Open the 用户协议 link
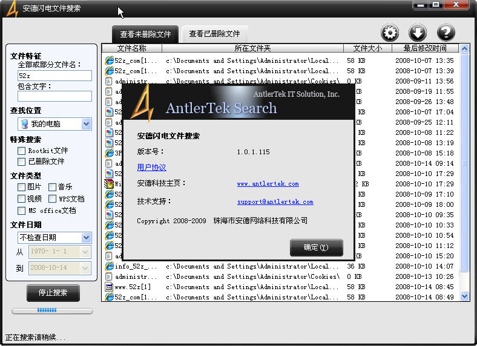Image resolution: width=477 pixels, height=346 pixels. 151,168
